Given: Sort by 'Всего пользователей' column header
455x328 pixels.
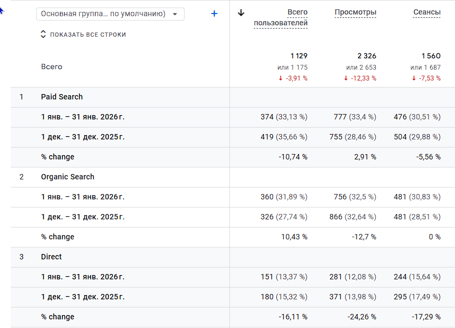Looking at the screenshot, I should click(281, 18).
